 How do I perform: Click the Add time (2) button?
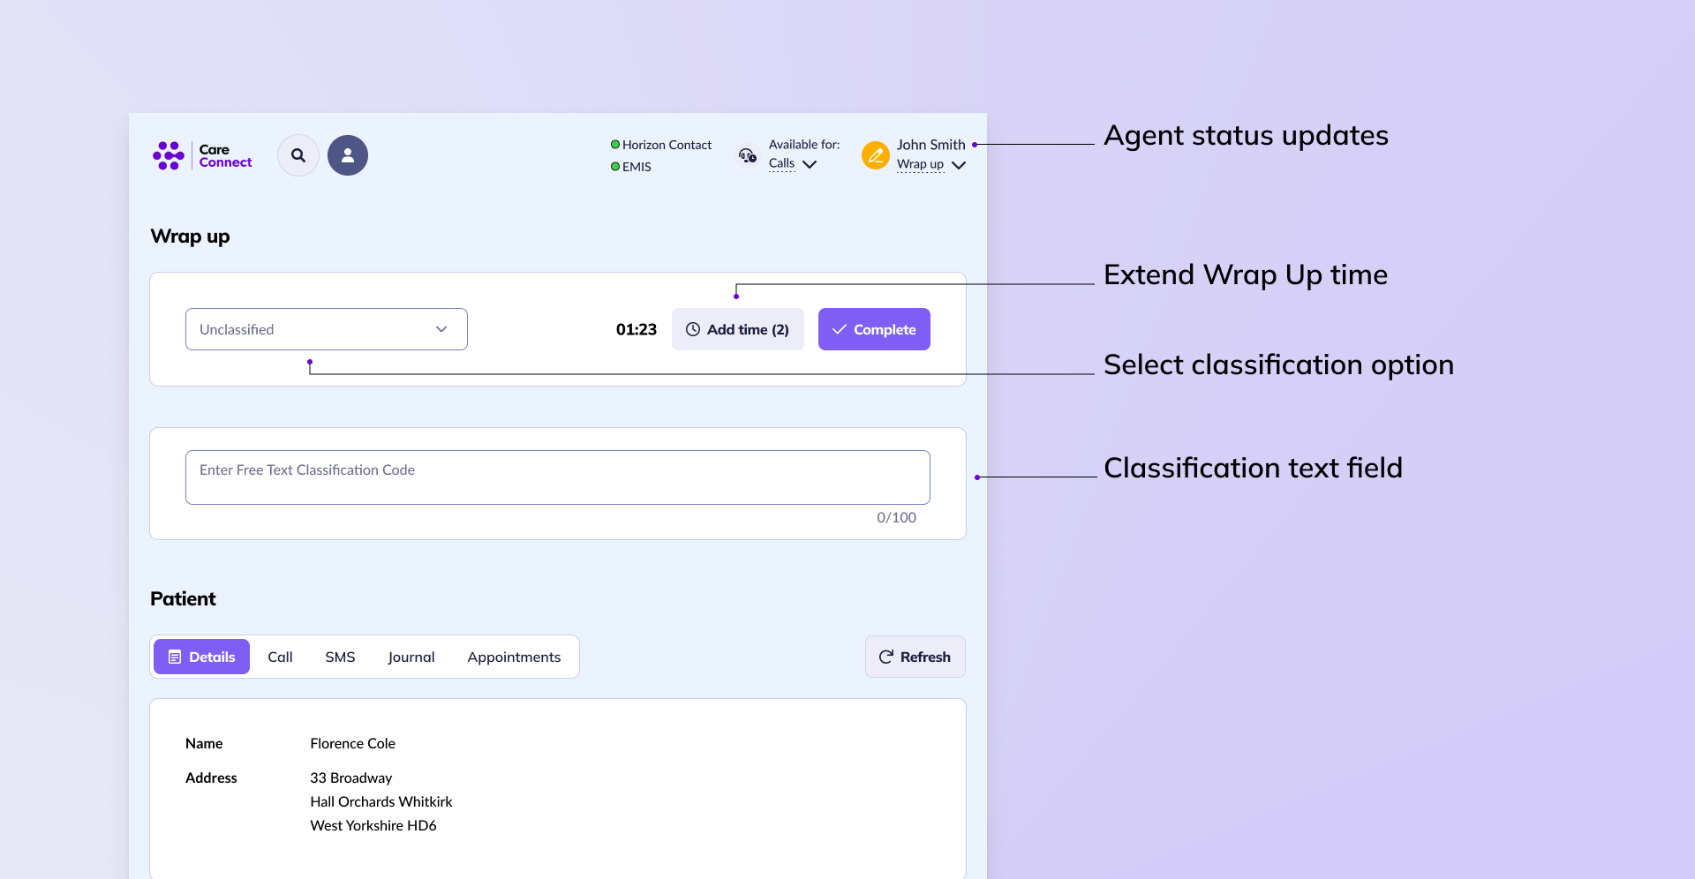click(x=738, y=329)
